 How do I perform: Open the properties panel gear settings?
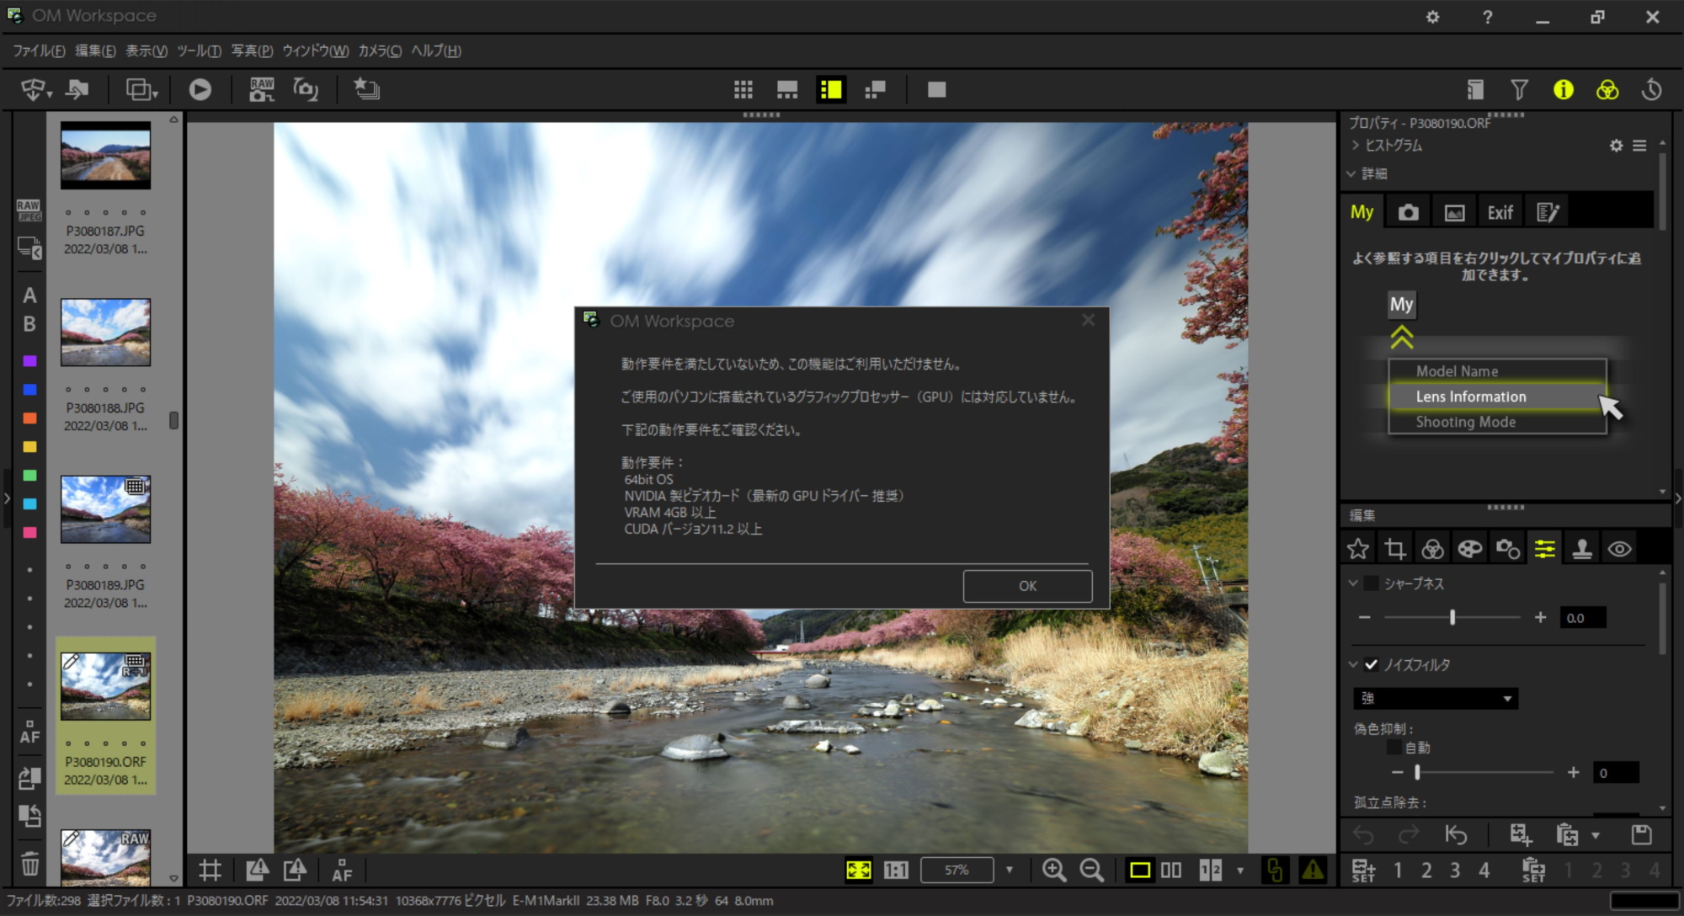1616,146
